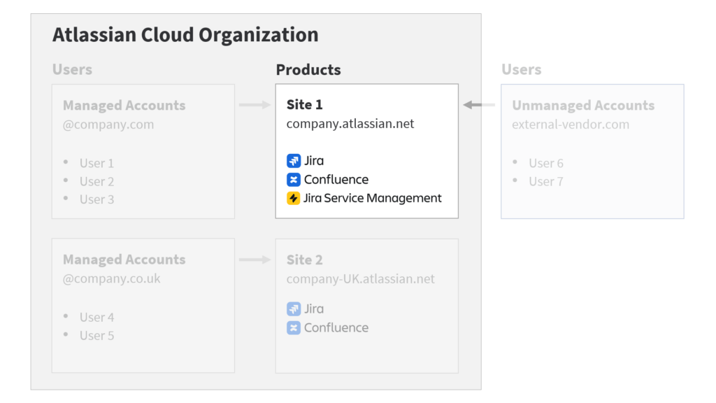Open the company.atlassian.net site URL
Viewport: 716px width, 403px height.
click(x=350, y=124)
